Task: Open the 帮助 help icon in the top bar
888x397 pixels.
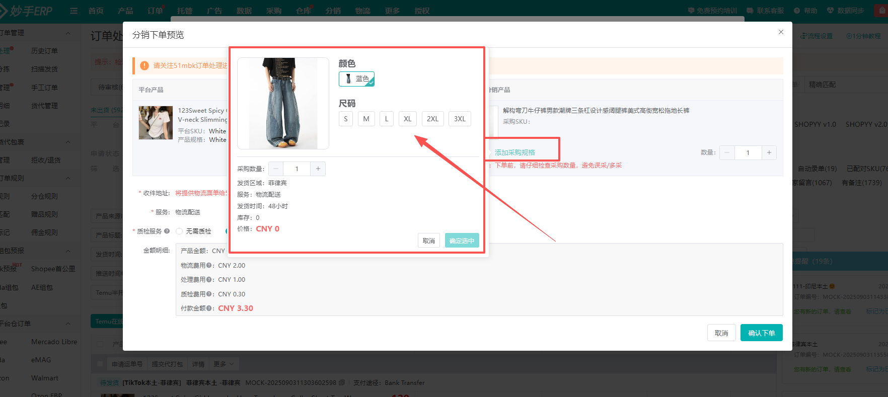Action: point(797,11)
